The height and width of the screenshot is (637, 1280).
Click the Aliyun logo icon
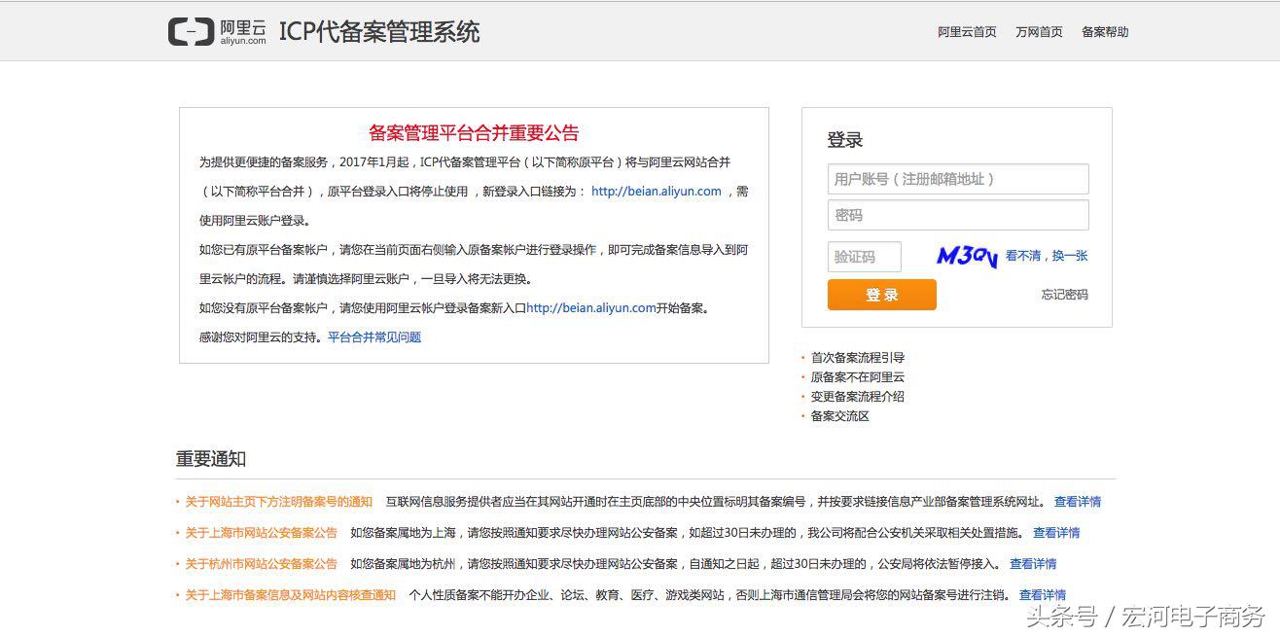(191, 30)
